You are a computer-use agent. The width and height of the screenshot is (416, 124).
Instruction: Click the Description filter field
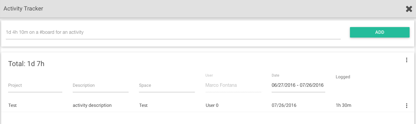(101, 86)
